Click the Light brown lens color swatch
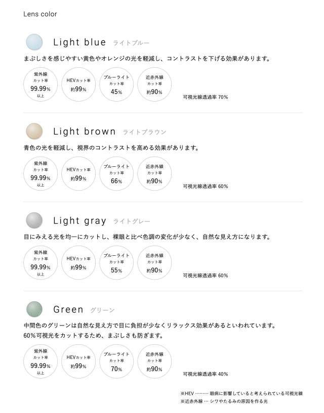The width and height of the screenshot is (324, 413). tap(34, 131)
